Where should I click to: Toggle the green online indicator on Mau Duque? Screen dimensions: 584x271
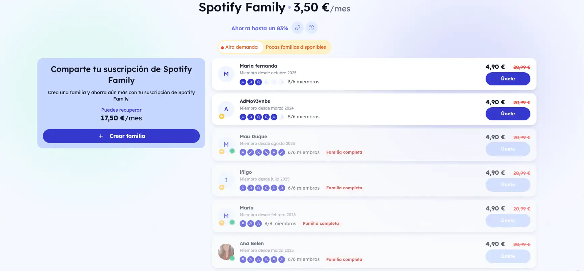[232, 151]
